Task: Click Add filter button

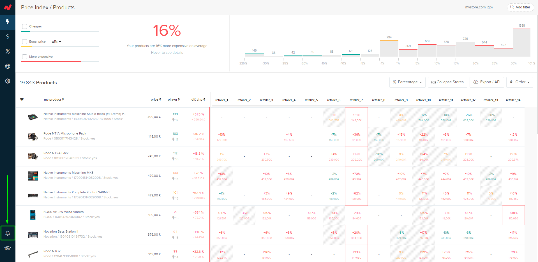Action: point(520,7)
